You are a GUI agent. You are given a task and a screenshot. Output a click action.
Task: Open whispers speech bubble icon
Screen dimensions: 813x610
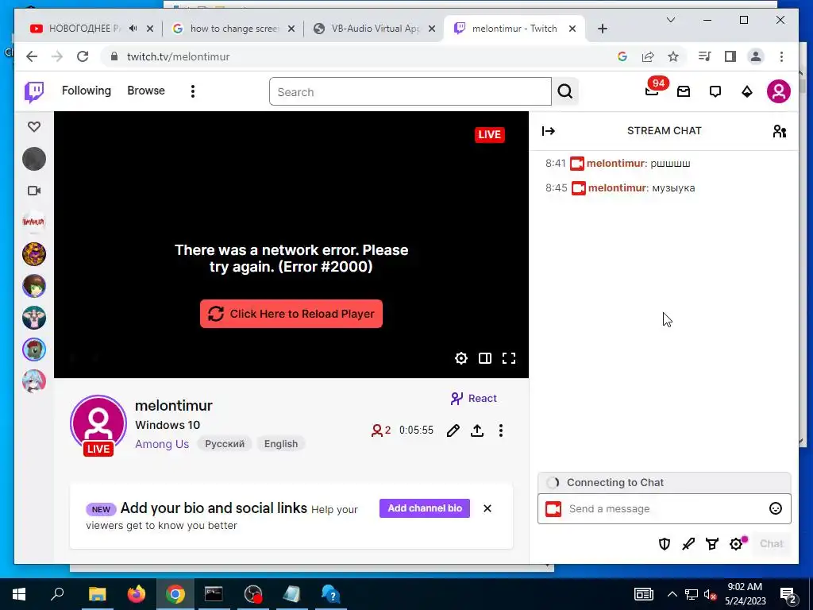pos(715,92)
